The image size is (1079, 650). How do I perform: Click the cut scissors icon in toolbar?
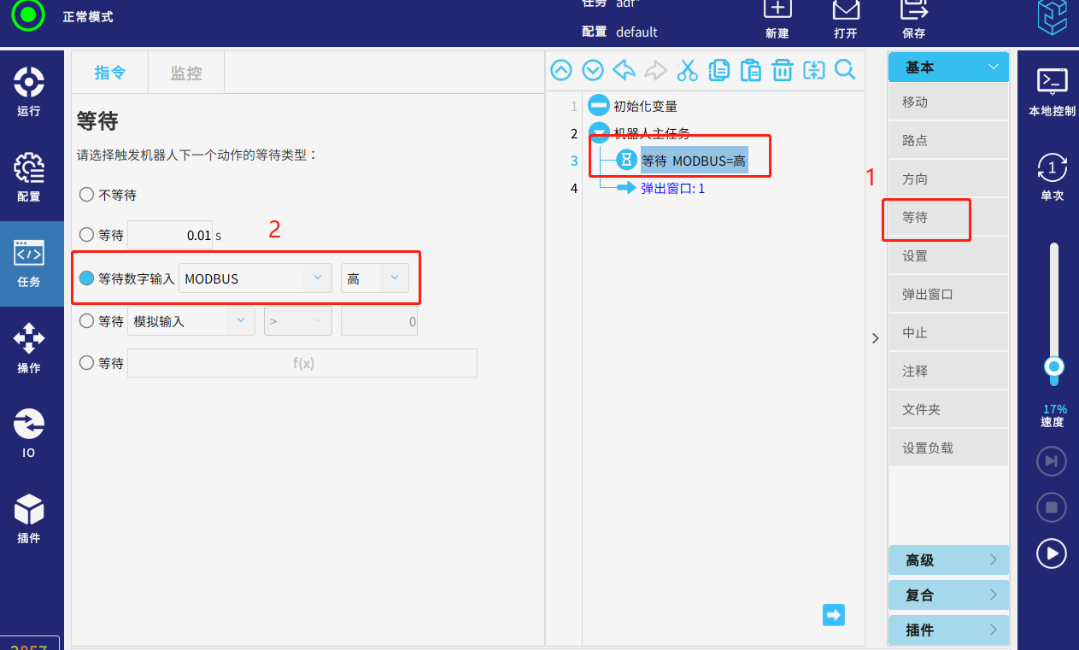(x=687, y=70)
